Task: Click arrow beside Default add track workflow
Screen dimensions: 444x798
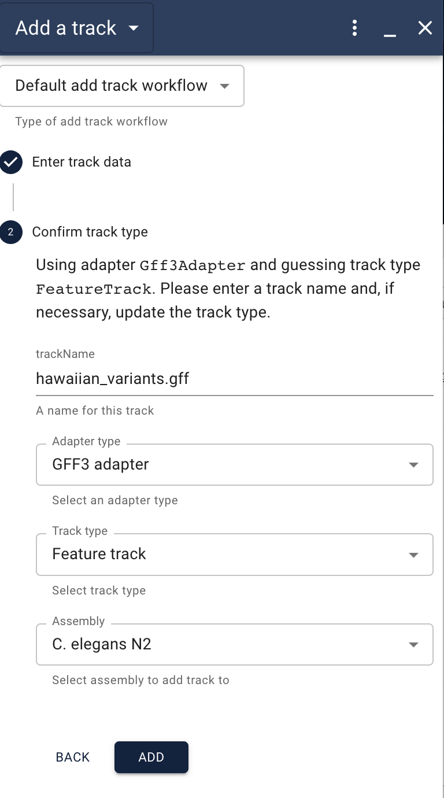Action: tap(224, 86)
